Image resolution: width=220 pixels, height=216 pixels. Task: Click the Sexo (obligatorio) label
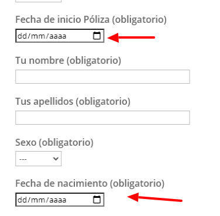(54, 143)
